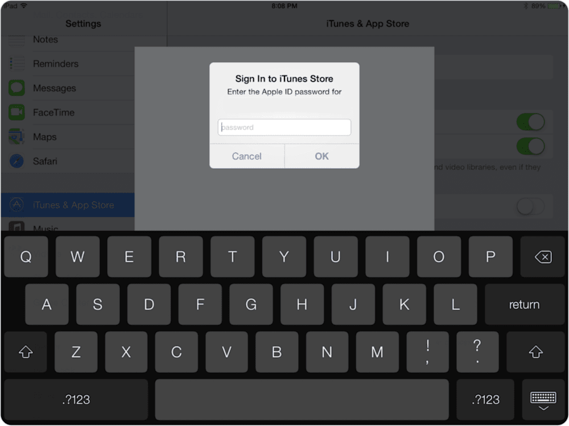Tap the Maps icon in sidebar
This screenshot has width=569, height=426.
[17, 136]
